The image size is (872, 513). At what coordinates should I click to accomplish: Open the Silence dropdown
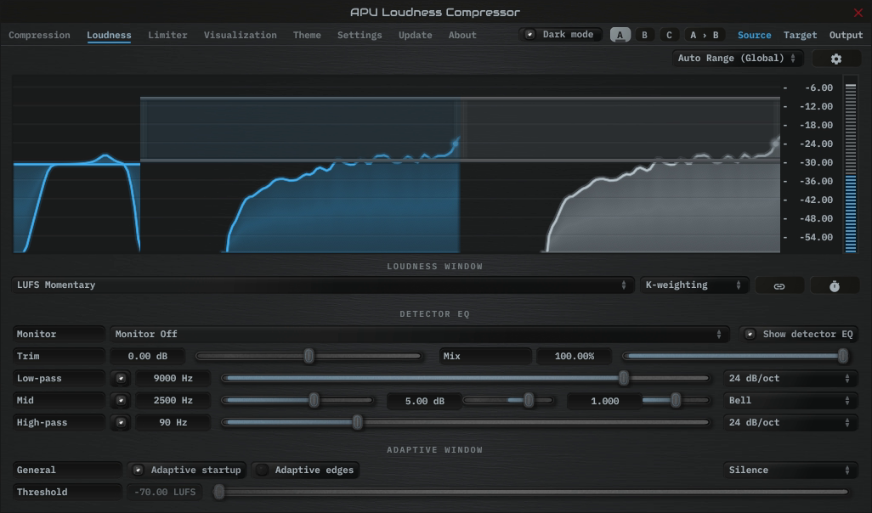coord(790,471)
